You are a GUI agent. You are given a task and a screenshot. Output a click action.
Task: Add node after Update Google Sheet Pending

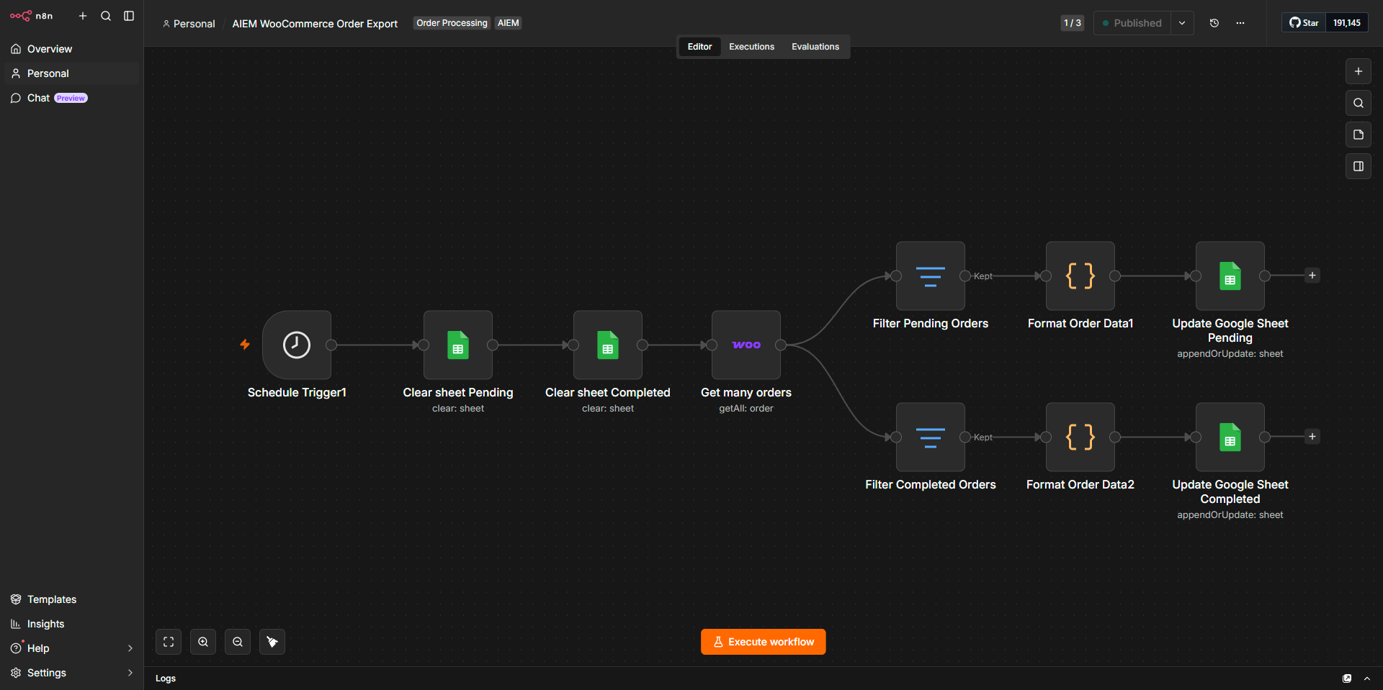1312,276
